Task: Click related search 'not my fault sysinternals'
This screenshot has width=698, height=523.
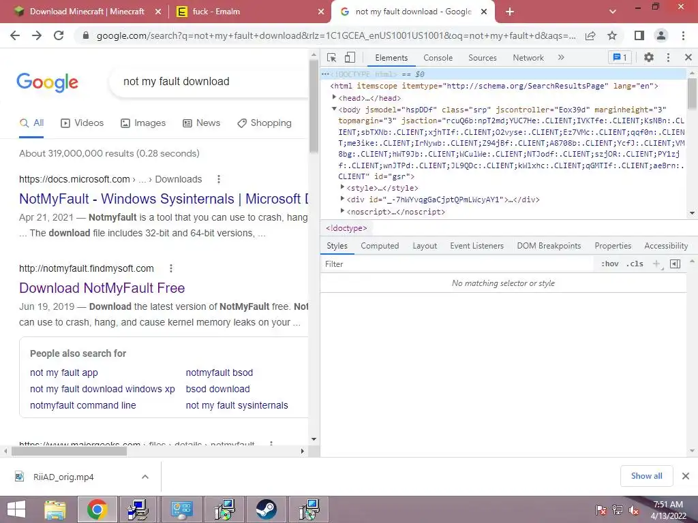Action: [237, 406]
